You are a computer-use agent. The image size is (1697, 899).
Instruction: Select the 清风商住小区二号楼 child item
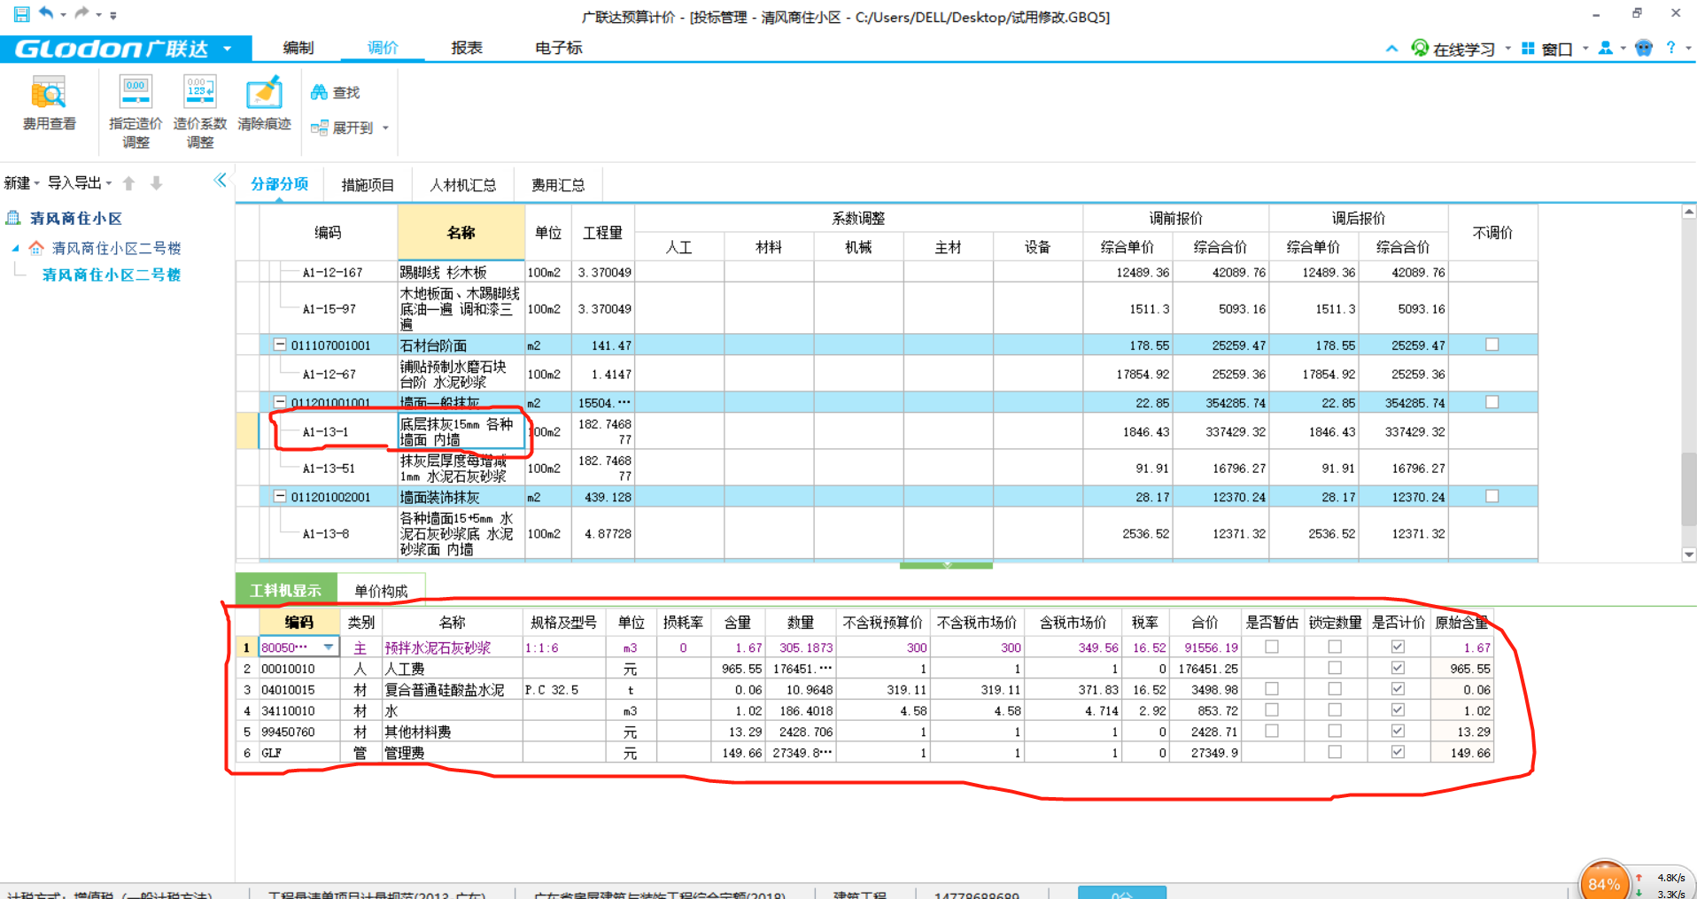(112, 275)
